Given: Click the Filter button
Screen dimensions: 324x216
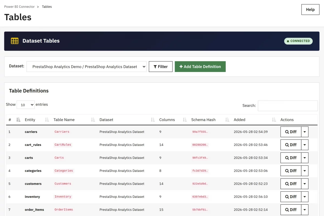Looking at the screenshot, I should point(161,67).
